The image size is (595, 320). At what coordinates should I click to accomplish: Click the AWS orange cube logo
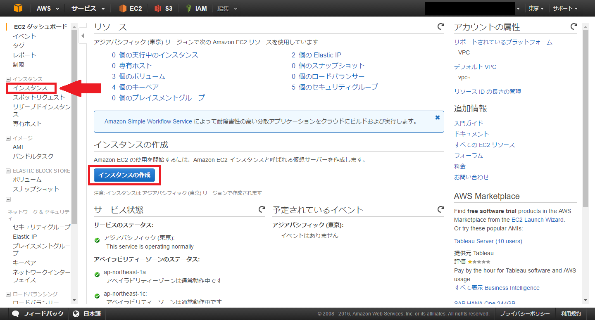coord(18,8)
